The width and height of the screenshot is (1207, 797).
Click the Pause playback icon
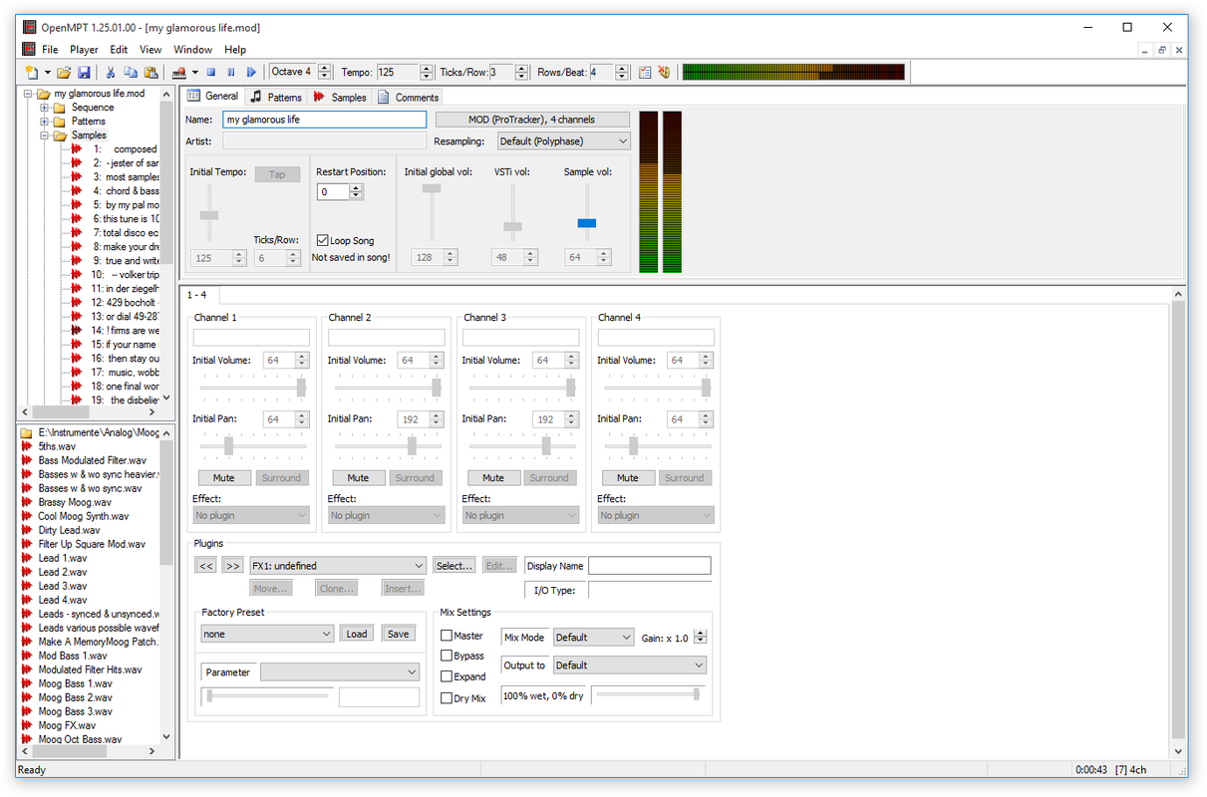click(231, 73)
